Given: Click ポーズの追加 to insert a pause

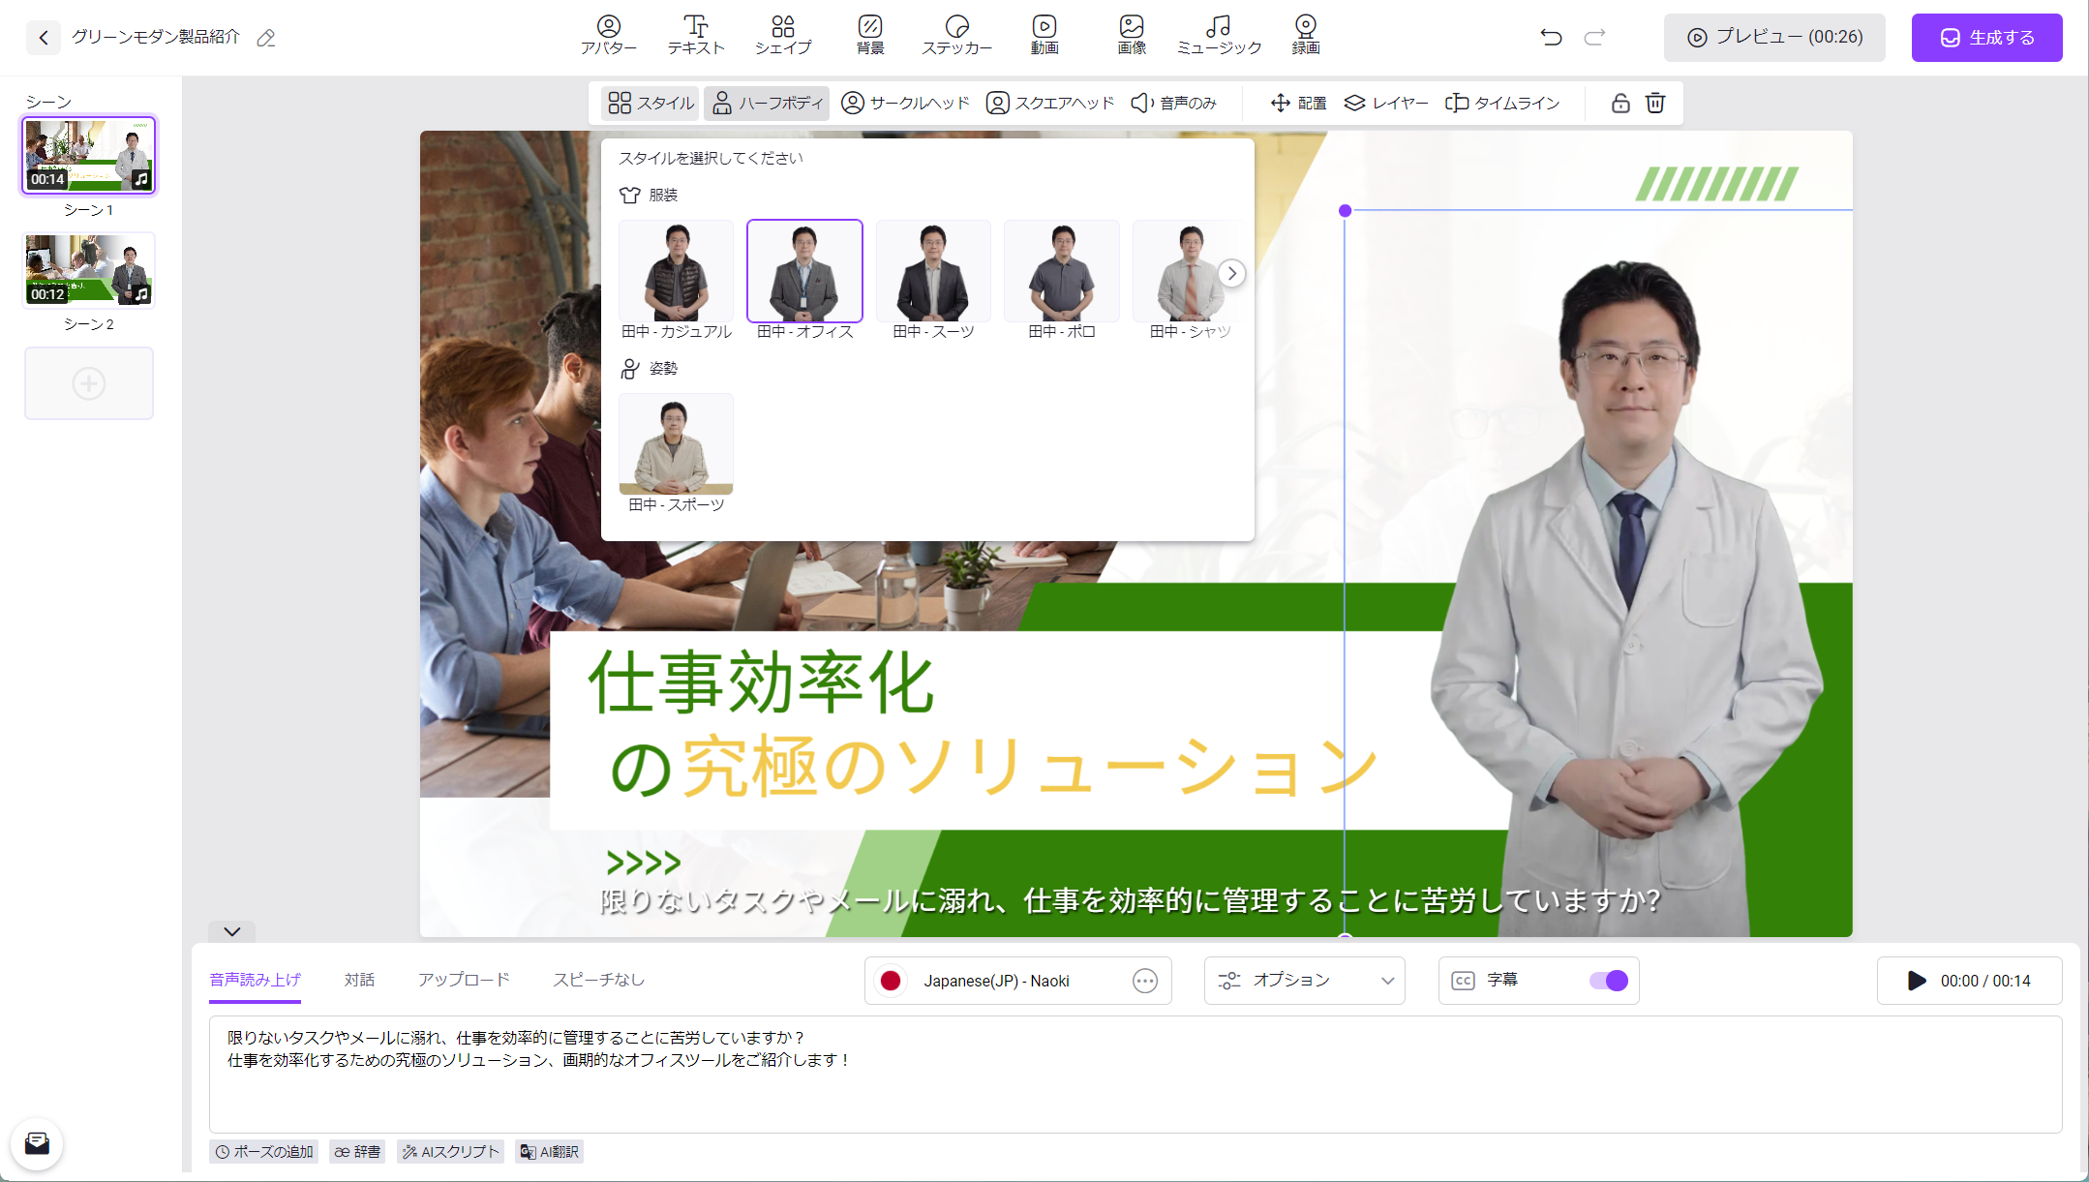Looking at the screenshot, I should [x=263, y=1151].
